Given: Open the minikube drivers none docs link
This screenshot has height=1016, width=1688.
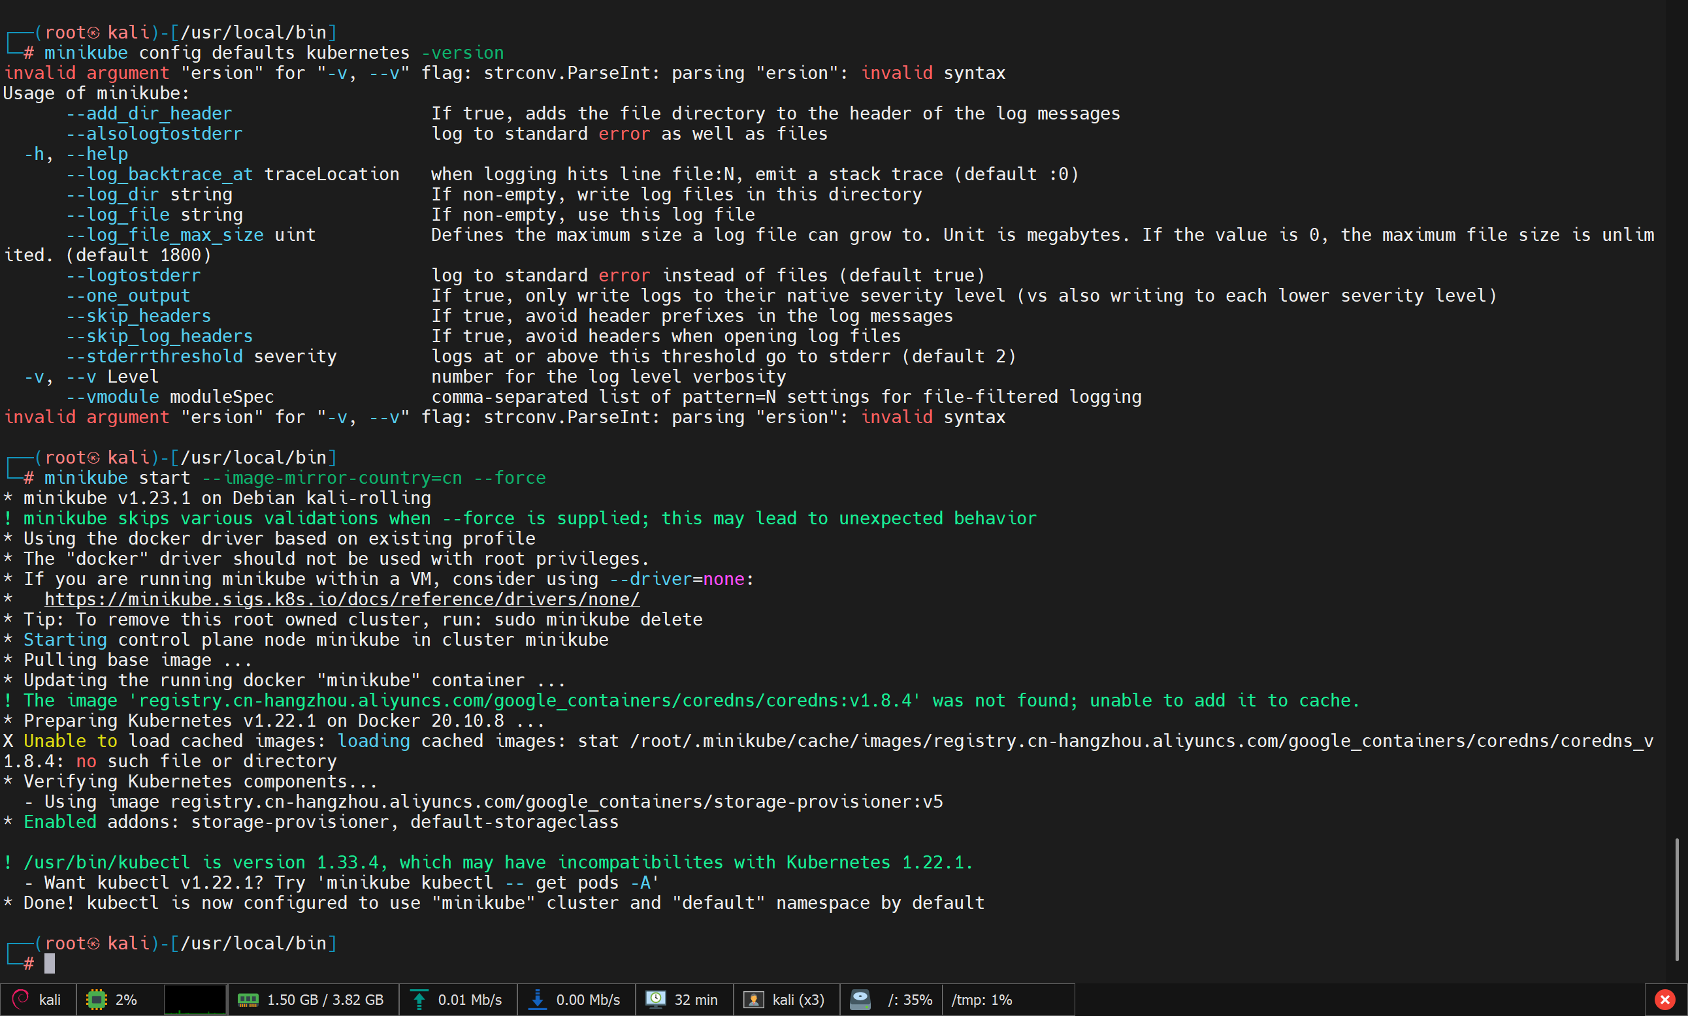Looking at the screenshot, I should pos(342,599).
